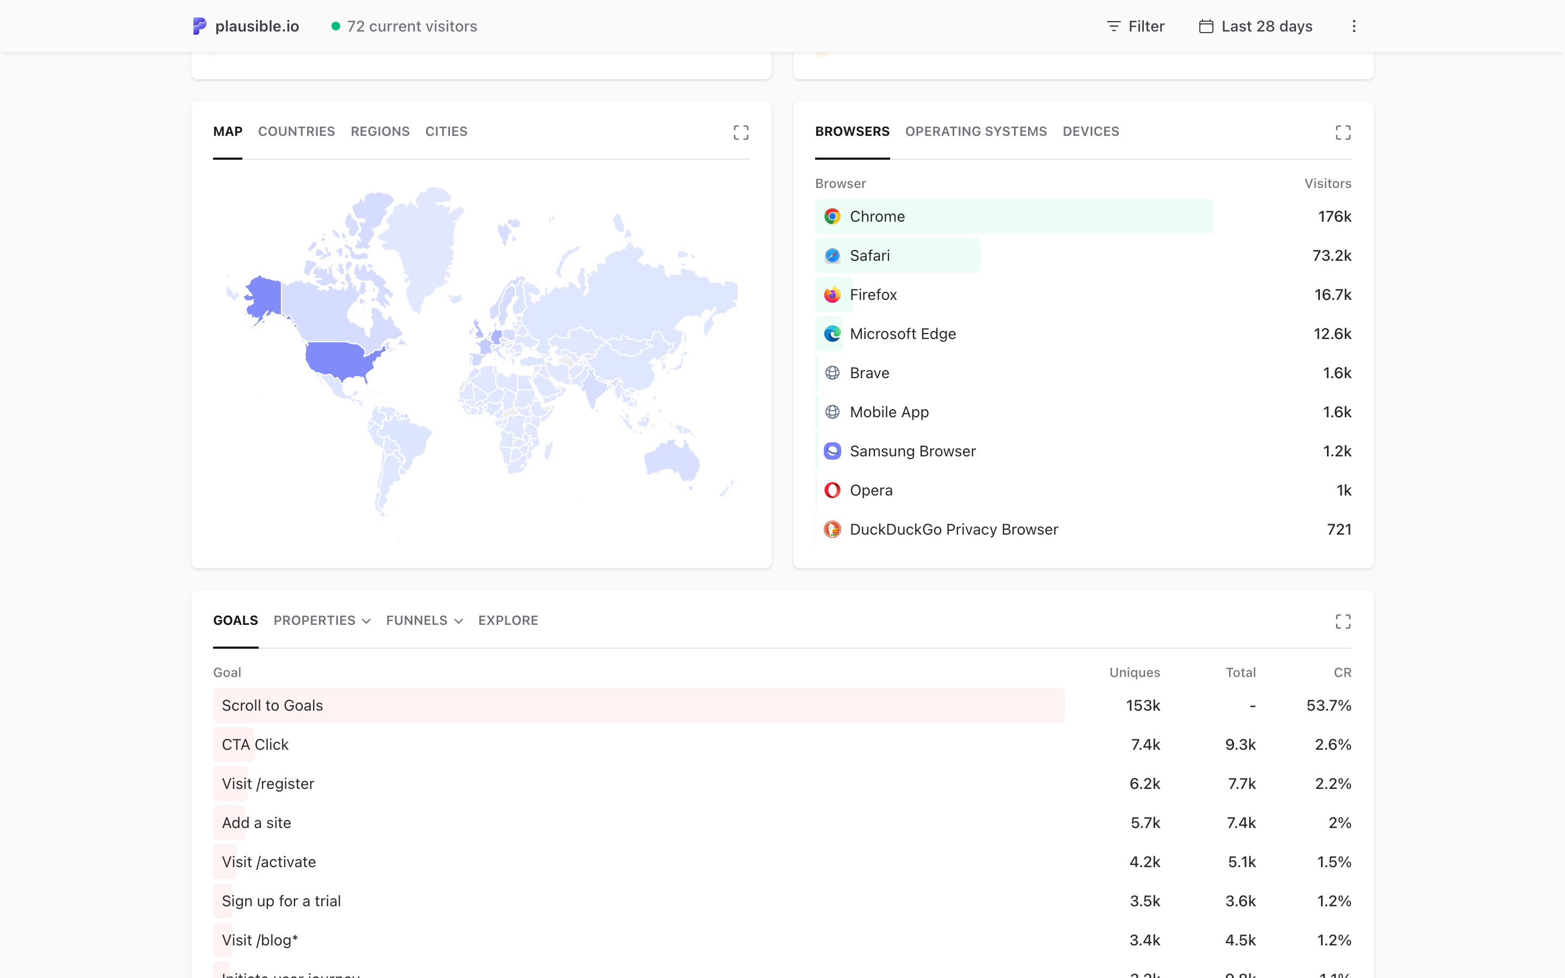
Task: Click the Filter button label
Action: (1146, 27)
